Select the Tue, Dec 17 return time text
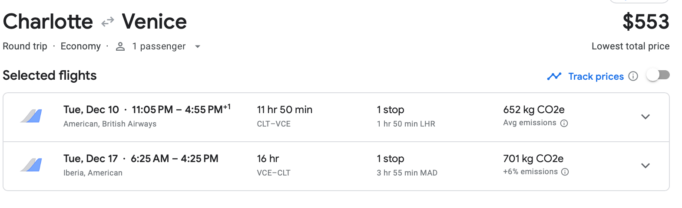Viewport: 682px width, 208px height. 141,159
